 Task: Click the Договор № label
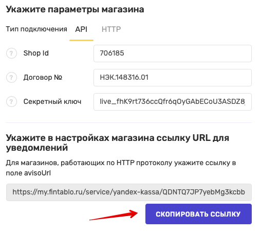[43, 78]
